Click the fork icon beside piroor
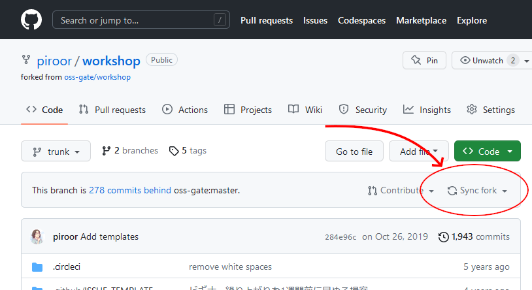The width and height of the screenshot is (532, 290). click(26, 59)
